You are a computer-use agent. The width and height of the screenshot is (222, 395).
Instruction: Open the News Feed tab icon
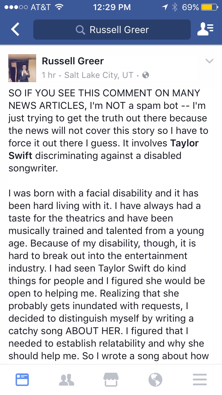22,379
